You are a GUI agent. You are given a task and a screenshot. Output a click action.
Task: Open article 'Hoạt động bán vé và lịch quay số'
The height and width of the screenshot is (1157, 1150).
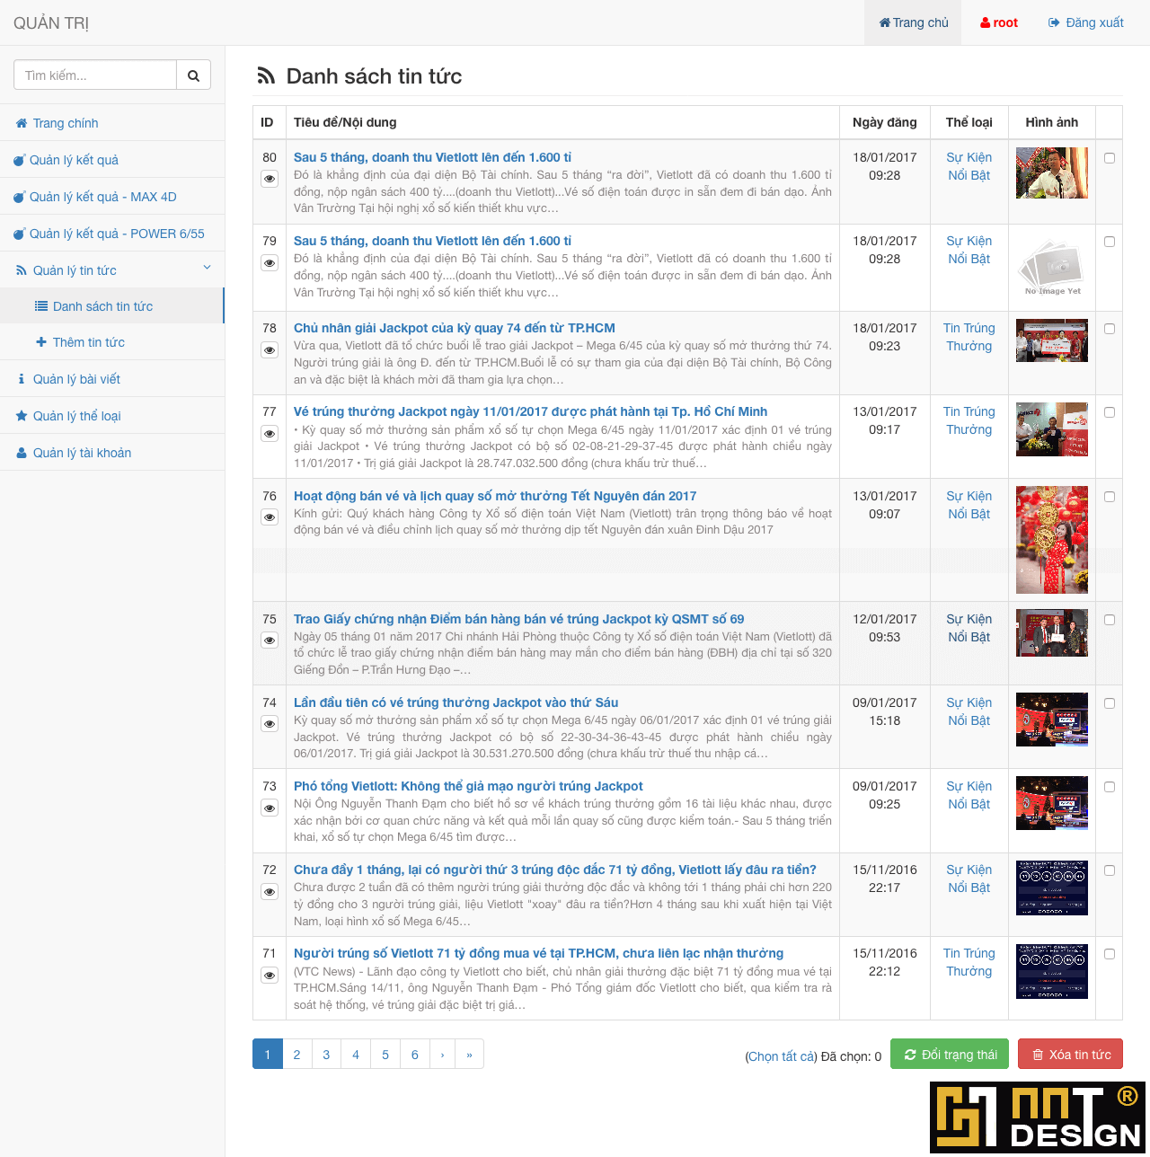(x=495, y=496)
